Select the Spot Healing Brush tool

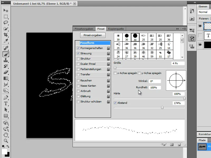(x=6, y=48)
